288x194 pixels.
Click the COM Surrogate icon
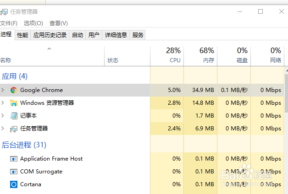[14, 172]
